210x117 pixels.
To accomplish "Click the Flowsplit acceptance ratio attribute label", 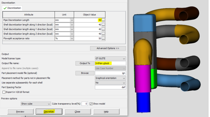I will (x=17, y=39).
